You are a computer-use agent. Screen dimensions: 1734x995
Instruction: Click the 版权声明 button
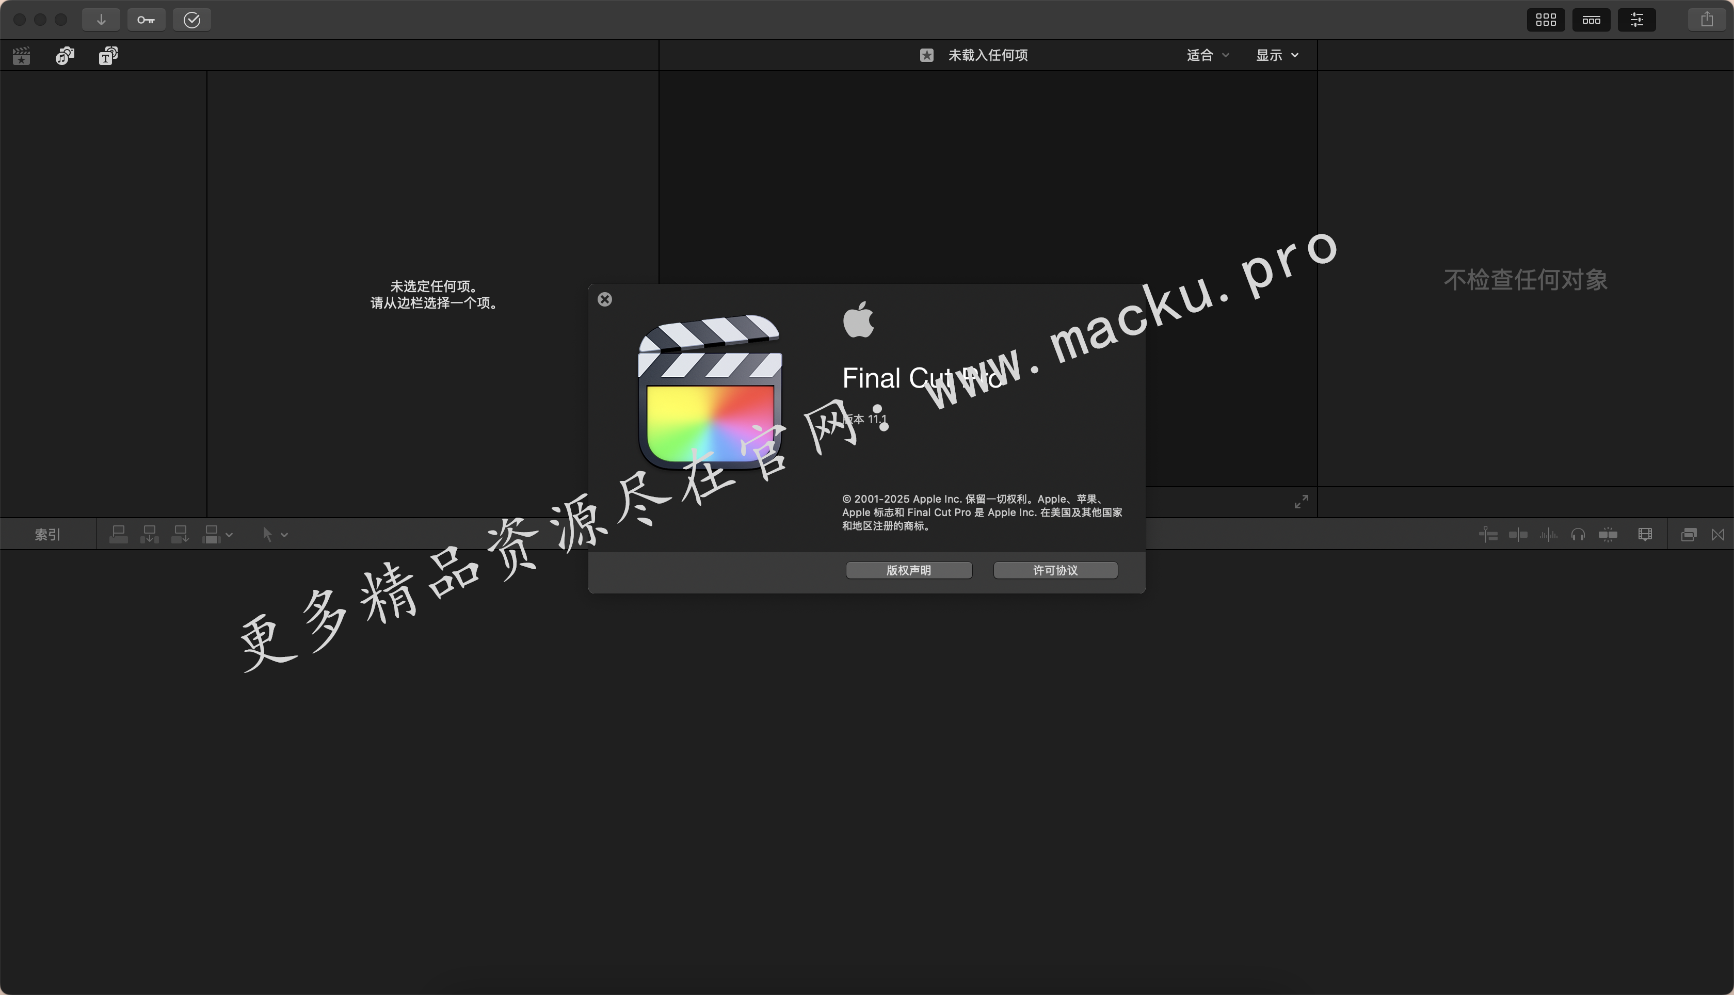click(909, 570)
